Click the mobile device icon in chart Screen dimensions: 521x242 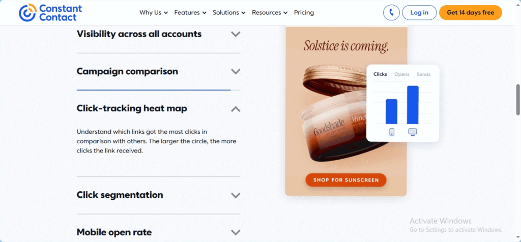point(392,132)
